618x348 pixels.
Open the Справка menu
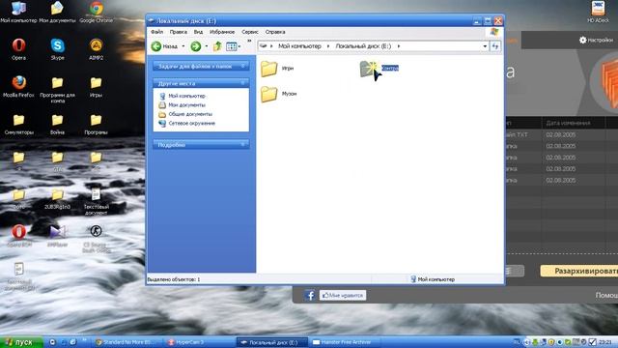pos(275,32)
